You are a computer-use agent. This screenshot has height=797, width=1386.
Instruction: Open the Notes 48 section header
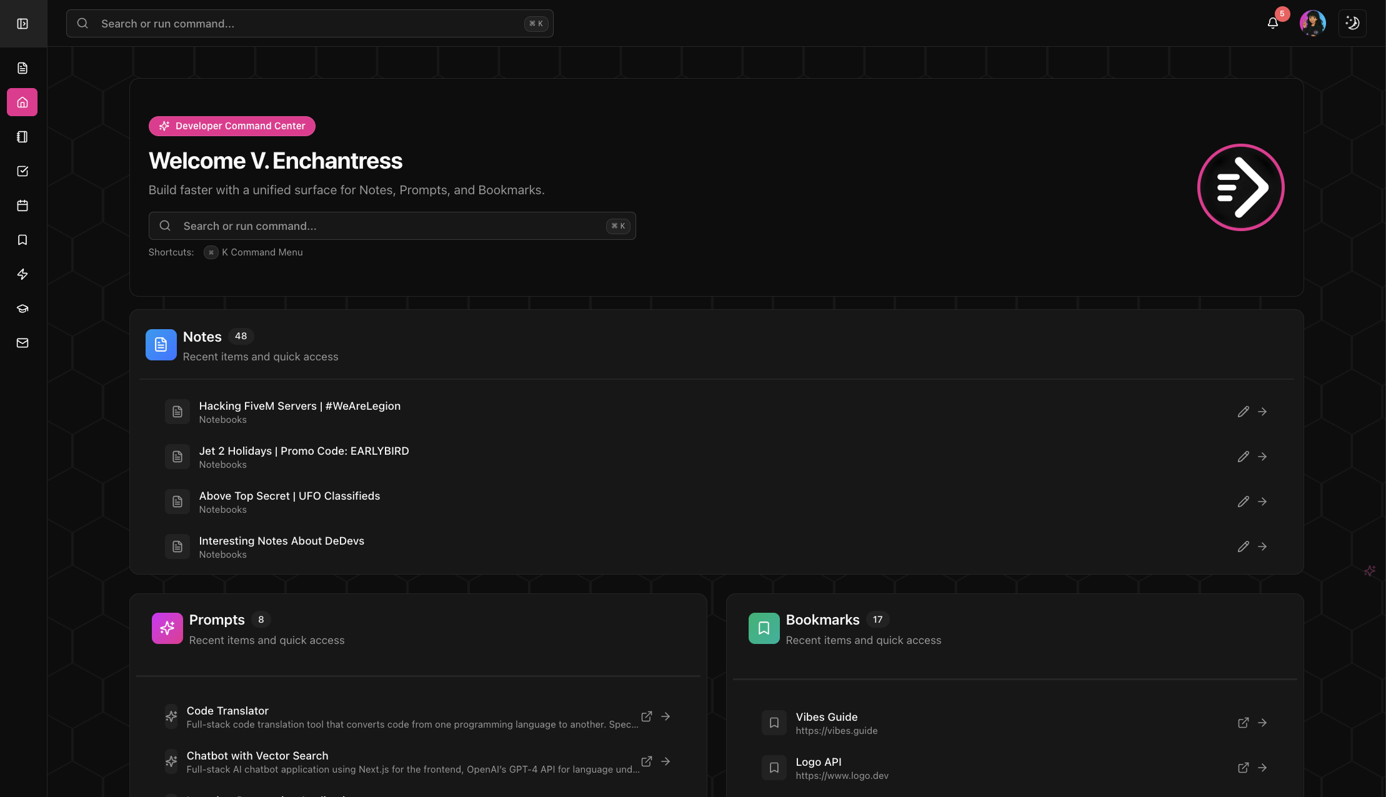point(202,337)
